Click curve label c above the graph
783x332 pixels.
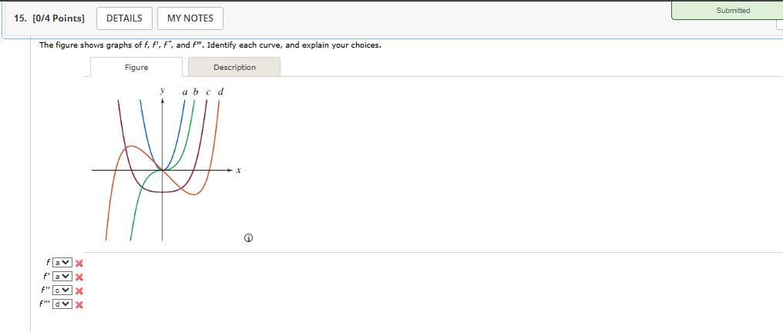tap(208, 92)
